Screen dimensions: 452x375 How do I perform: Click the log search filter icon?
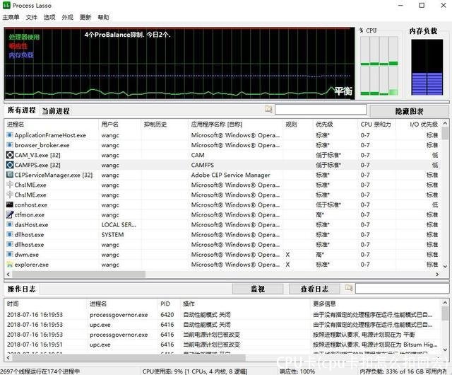pyautogui.click(x=349, y=288)
